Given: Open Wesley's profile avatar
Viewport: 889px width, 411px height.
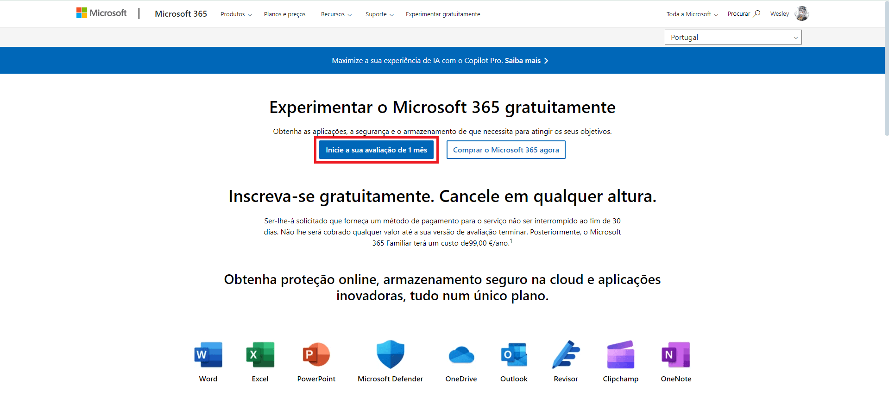Looking at the screenshot, I should tap(802, 13).
